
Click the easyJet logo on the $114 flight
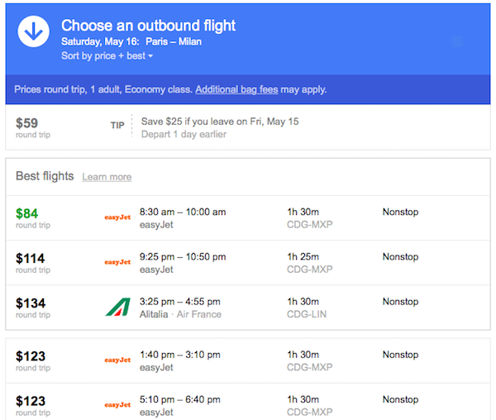117,262
